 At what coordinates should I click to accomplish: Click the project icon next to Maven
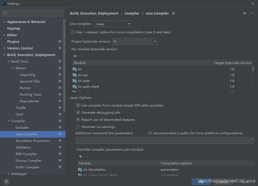(x=60, y=68)
